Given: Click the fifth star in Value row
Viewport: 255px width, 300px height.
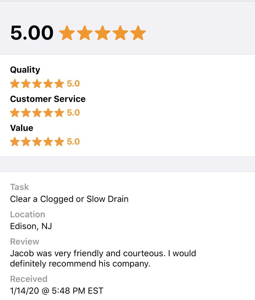Looking at the screenshot, I should click(59, 142).
